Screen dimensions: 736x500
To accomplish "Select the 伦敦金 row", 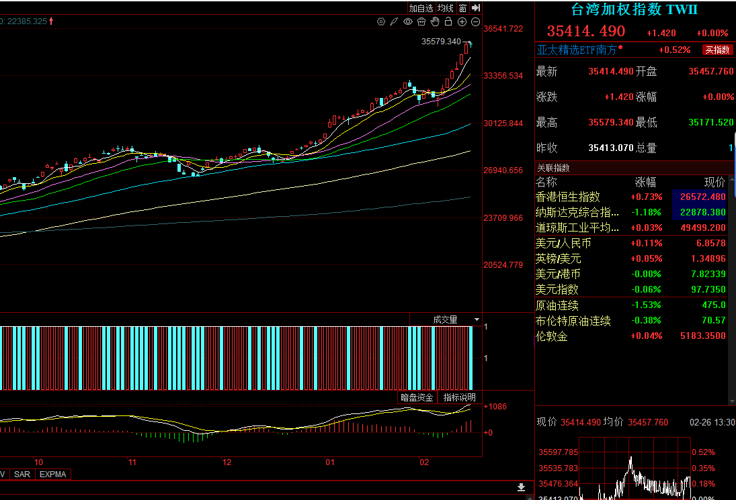I will tap(631, 336).
